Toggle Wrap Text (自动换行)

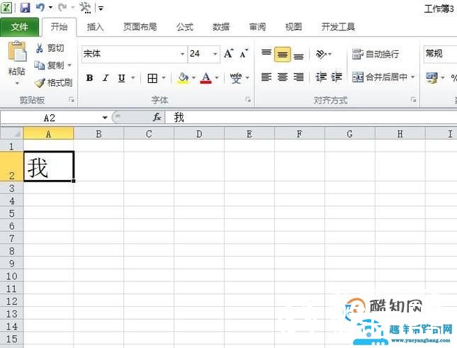[x=376, y=54]
